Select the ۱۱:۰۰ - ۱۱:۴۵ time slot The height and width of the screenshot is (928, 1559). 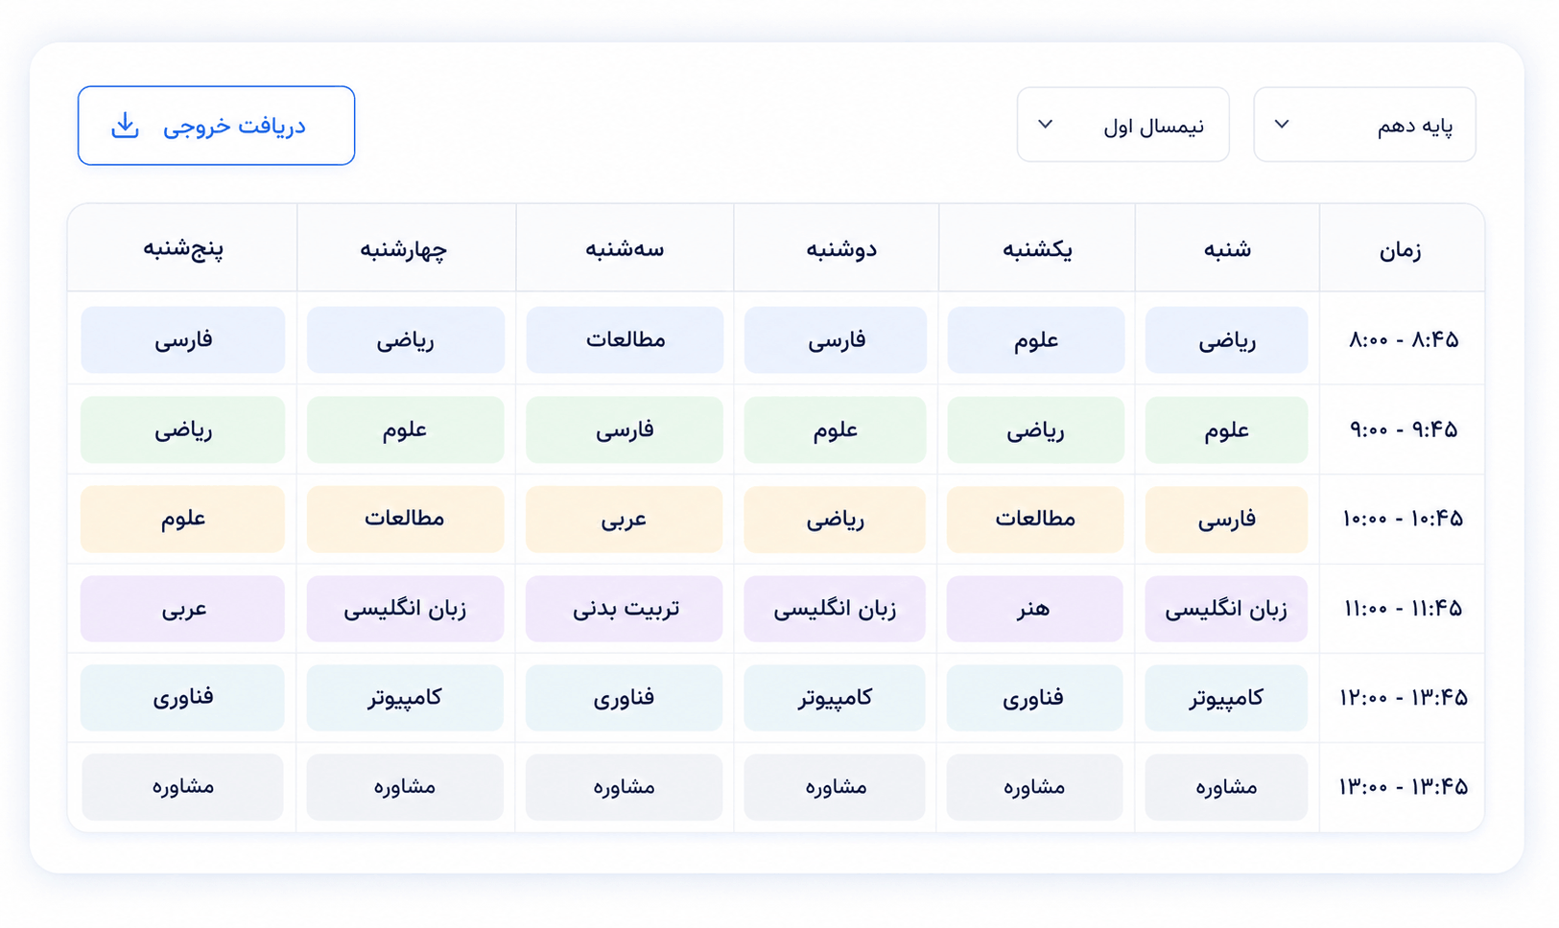[x=1403, y=609]
